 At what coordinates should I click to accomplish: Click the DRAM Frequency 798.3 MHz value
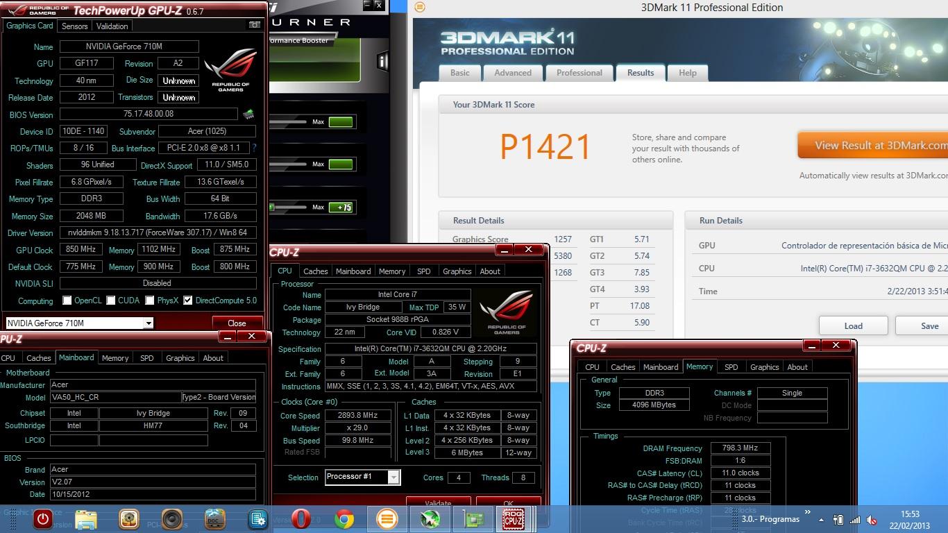[x=740, y=448]
